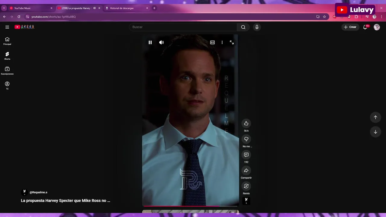Remix this Short
The image size is (386, 217).
(246, 186)
